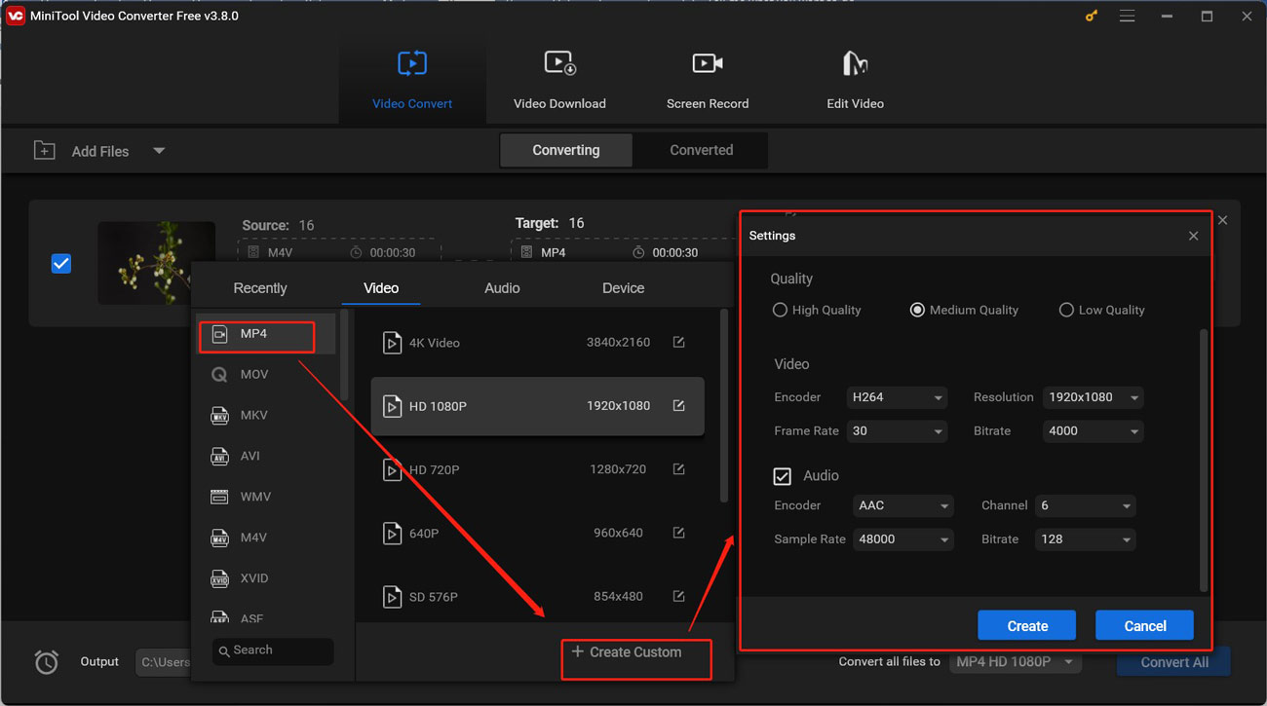Open the Frame Rate dropdown
This screenshot has width=1267, height=706.
[897, 431]
